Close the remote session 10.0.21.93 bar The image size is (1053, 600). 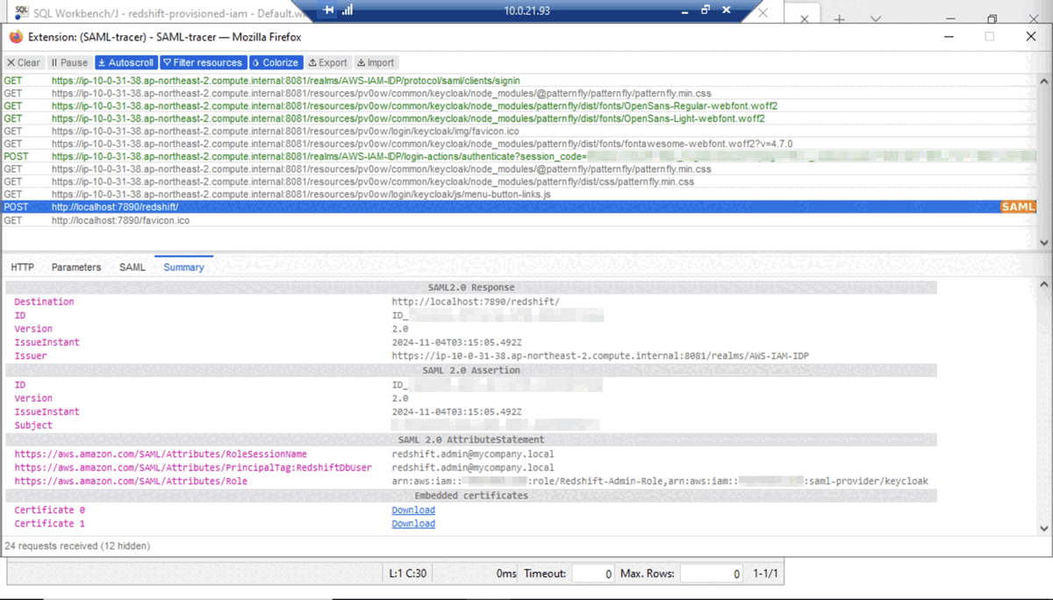point(727,11)
